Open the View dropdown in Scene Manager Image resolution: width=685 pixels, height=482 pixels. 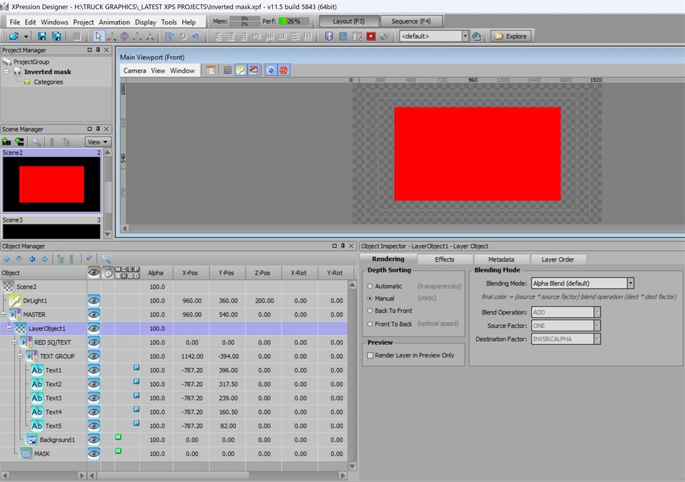click(98, 142)
